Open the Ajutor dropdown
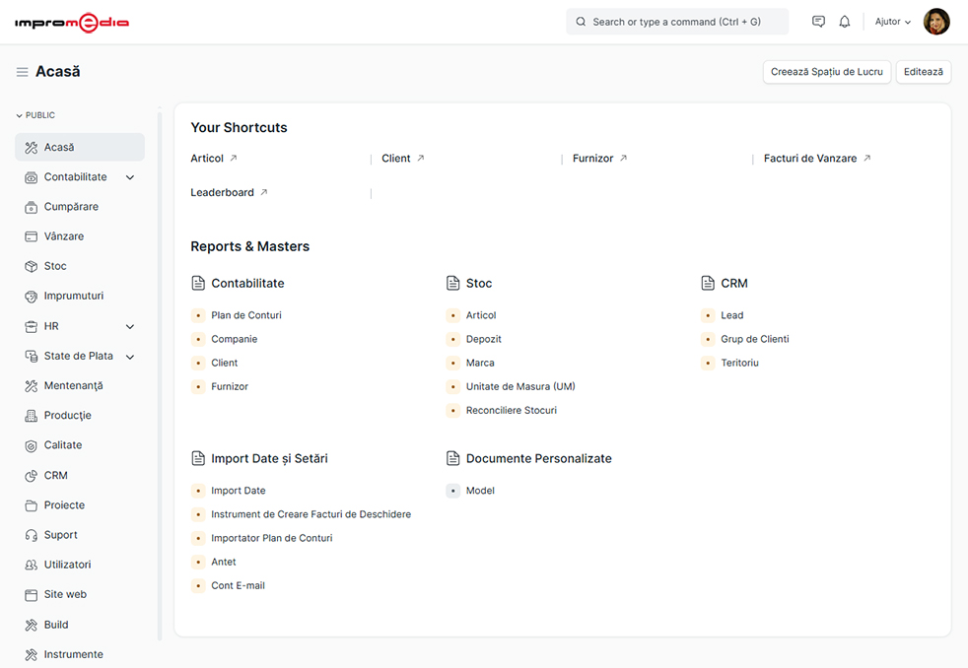This screenshot has height=668, width=968. click(890, 21)
